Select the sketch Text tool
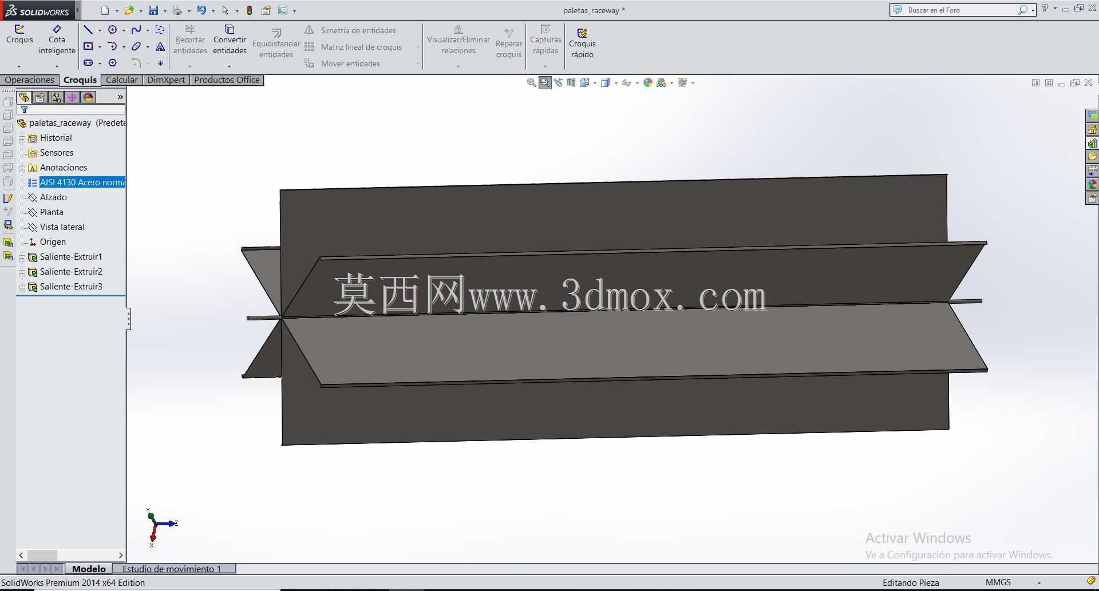Viewport: 1099px width, 591px height. click(x=160, y=46)
